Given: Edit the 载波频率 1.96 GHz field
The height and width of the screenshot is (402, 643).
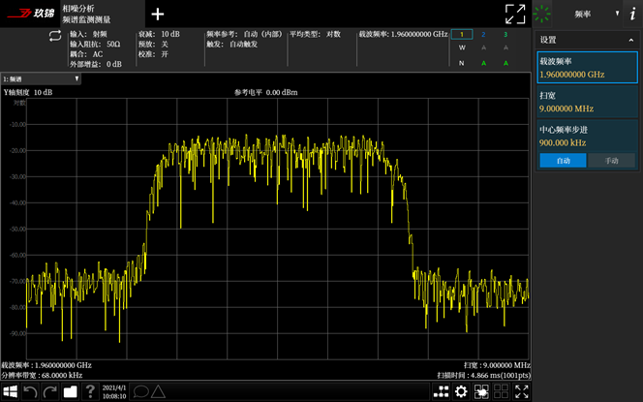Looking at the screenshot, I should point(587,67).
